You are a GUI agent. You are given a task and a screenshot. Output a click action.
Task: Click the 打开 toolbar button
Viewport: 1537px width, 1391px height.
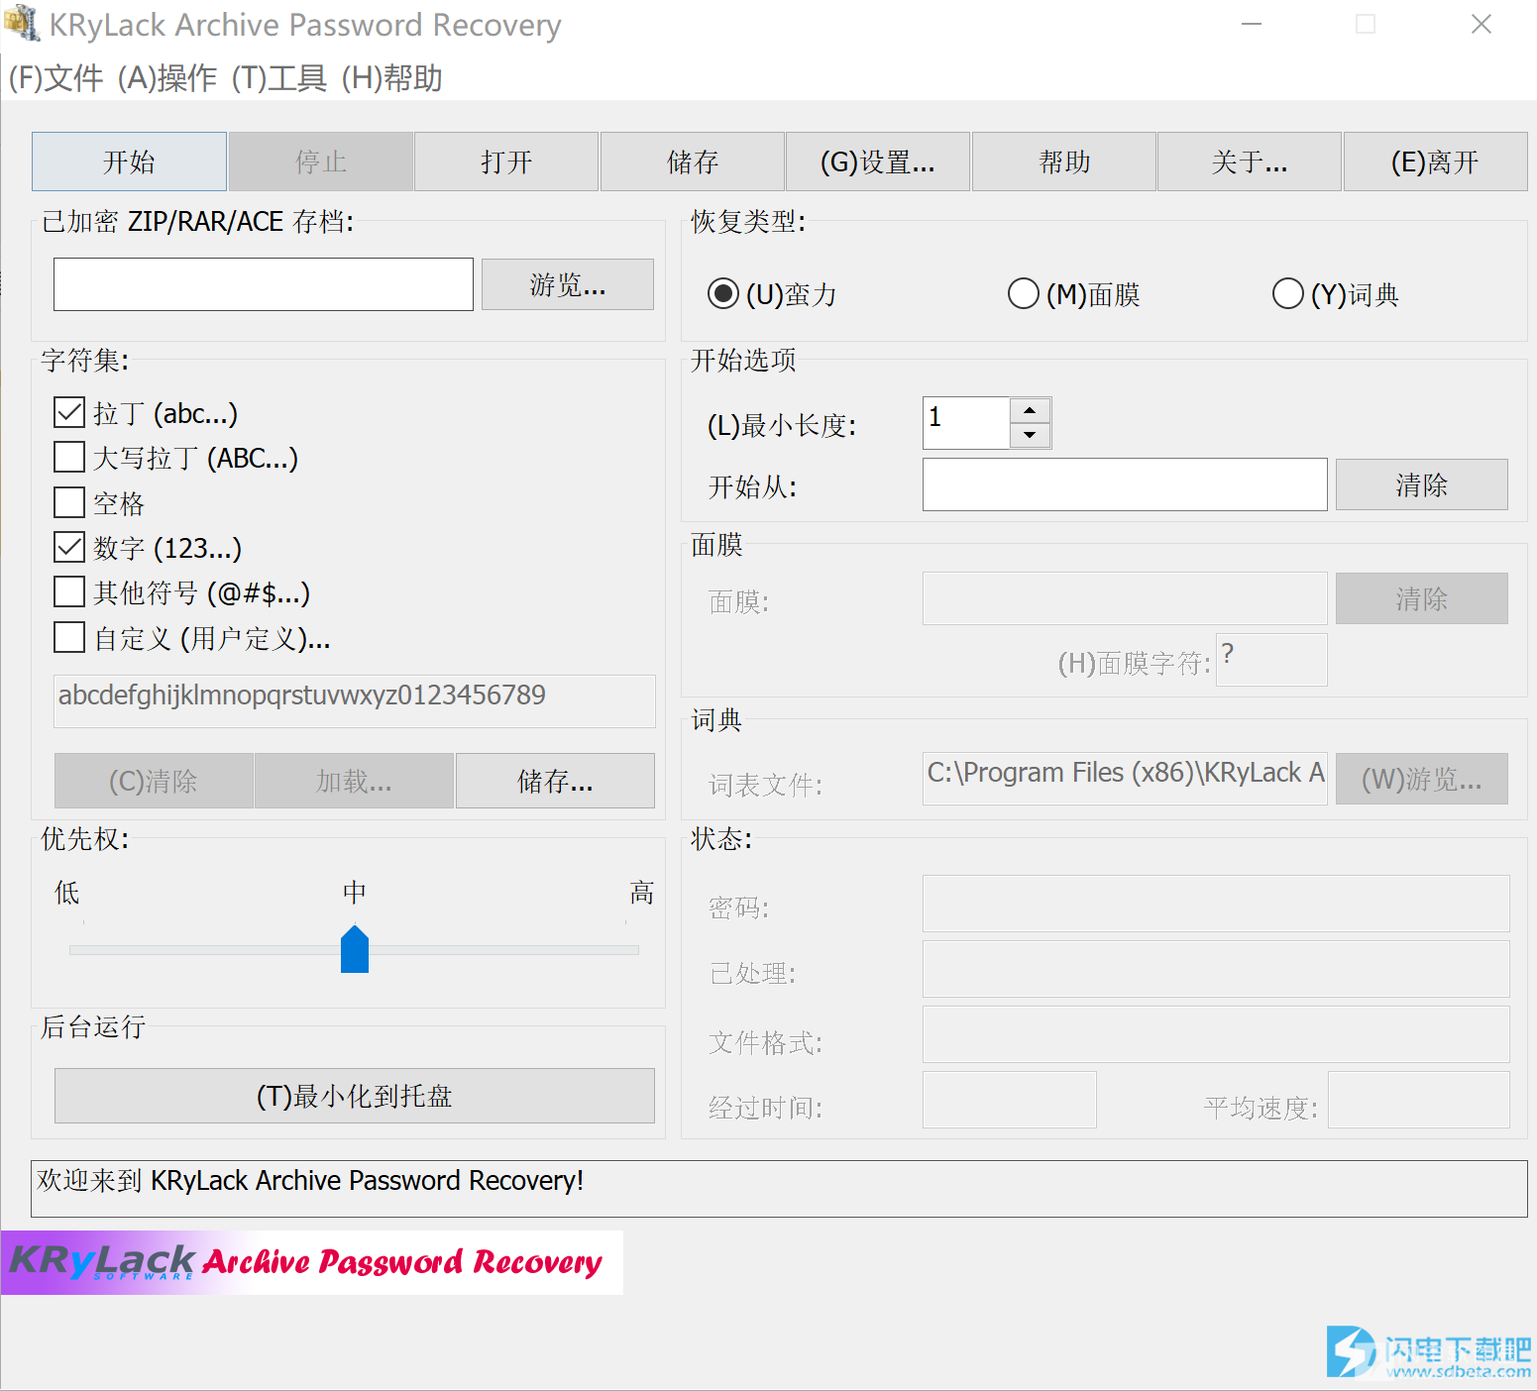pyautogui.click(x=506, y=161)
